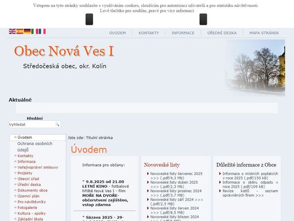The height and width of the screenshot is (221, 294).
Task: Click Titulní stránka breadcrumb
Action: (x=99, y=138)
